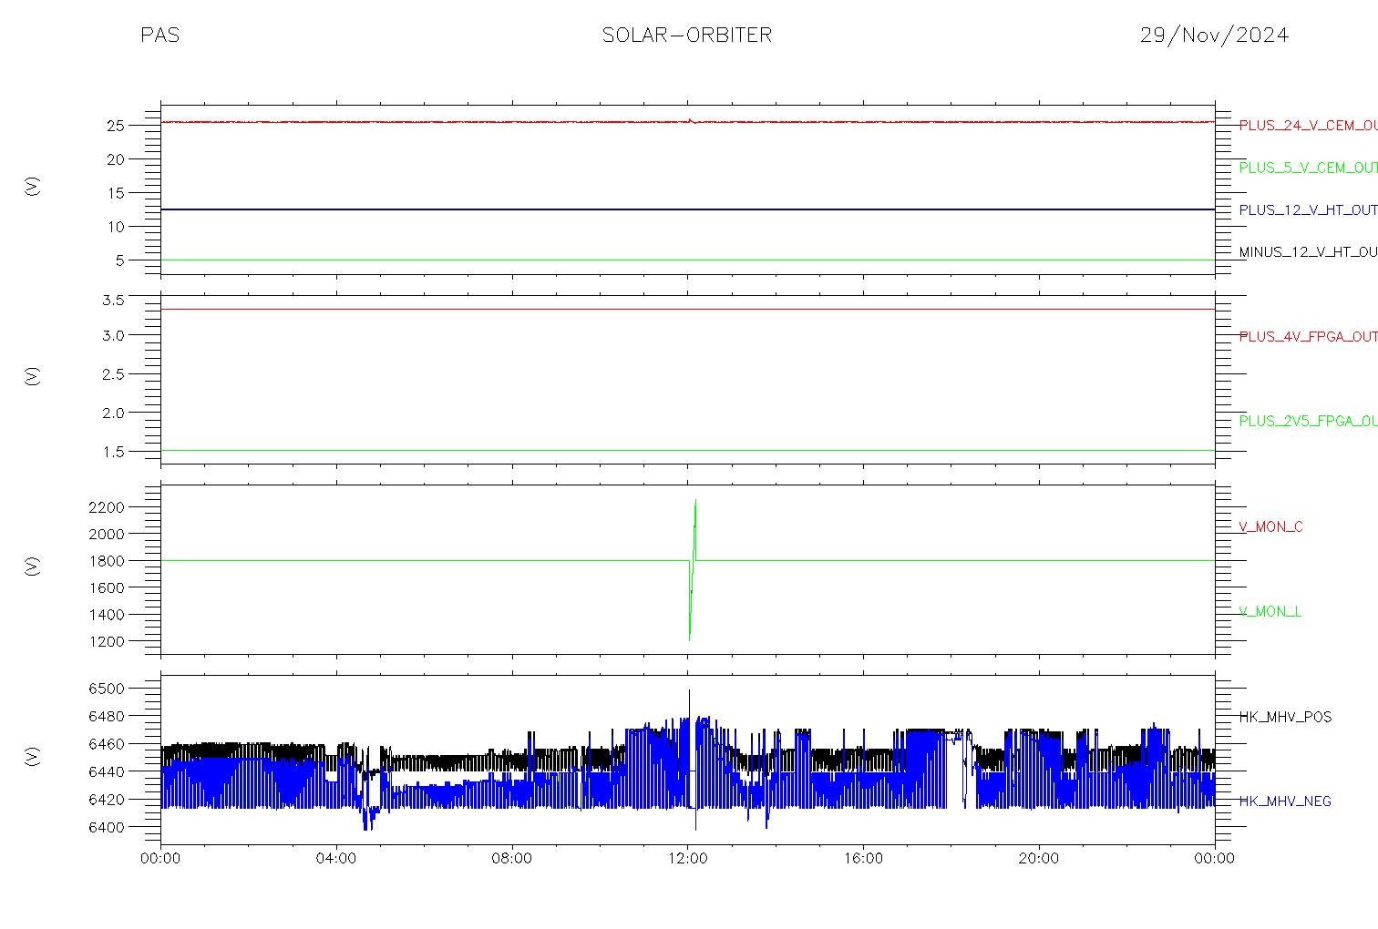
Task: Select the PLUS_5_V_CEM_OUT legend label
Action: (1308, 168)
